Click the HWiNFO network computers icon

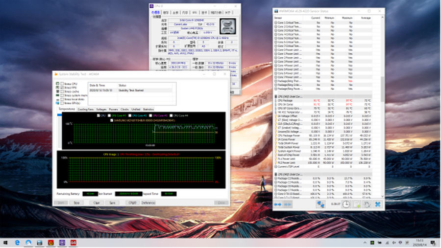(x=321, y=204)
